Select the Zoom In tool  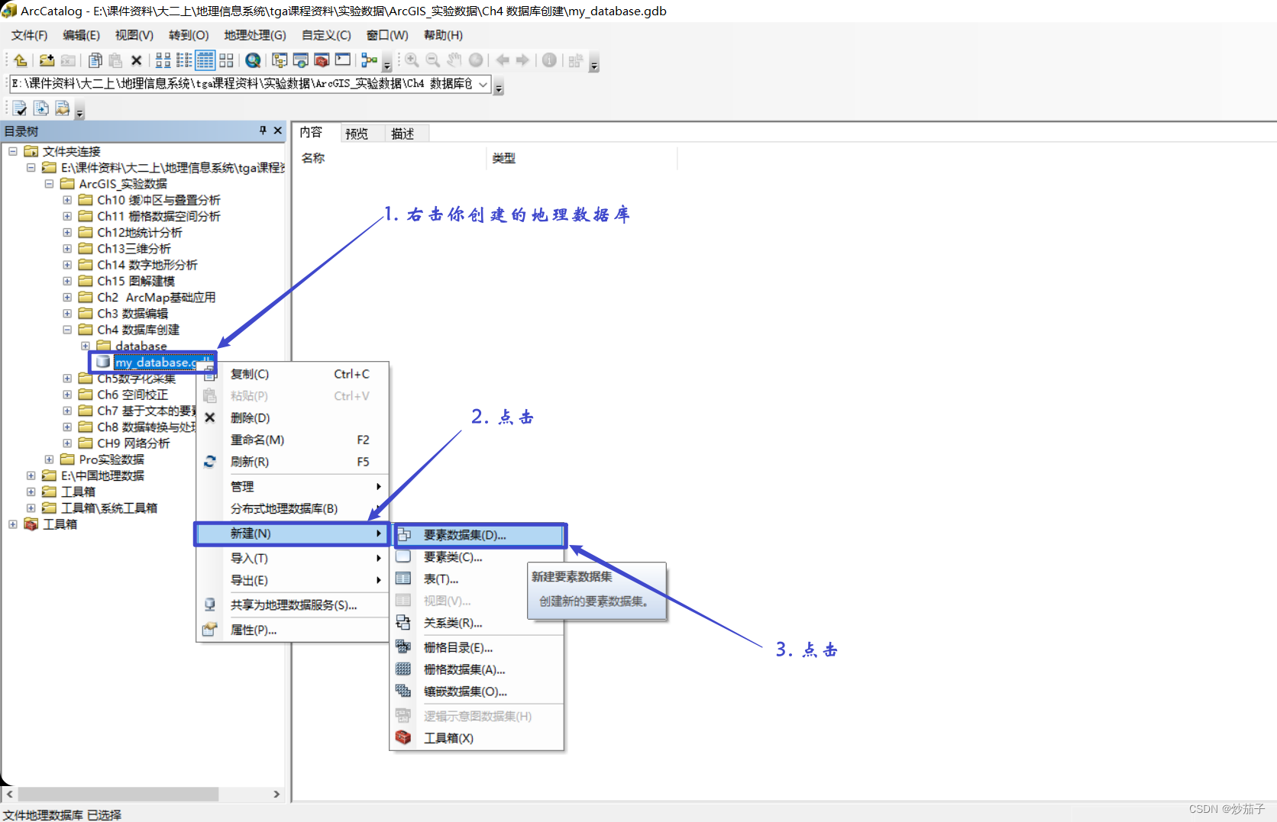click(x=412, y=60)
